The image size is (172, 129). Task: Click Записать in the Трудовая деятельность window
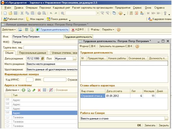pyautogui.click(x=150, y=125)
